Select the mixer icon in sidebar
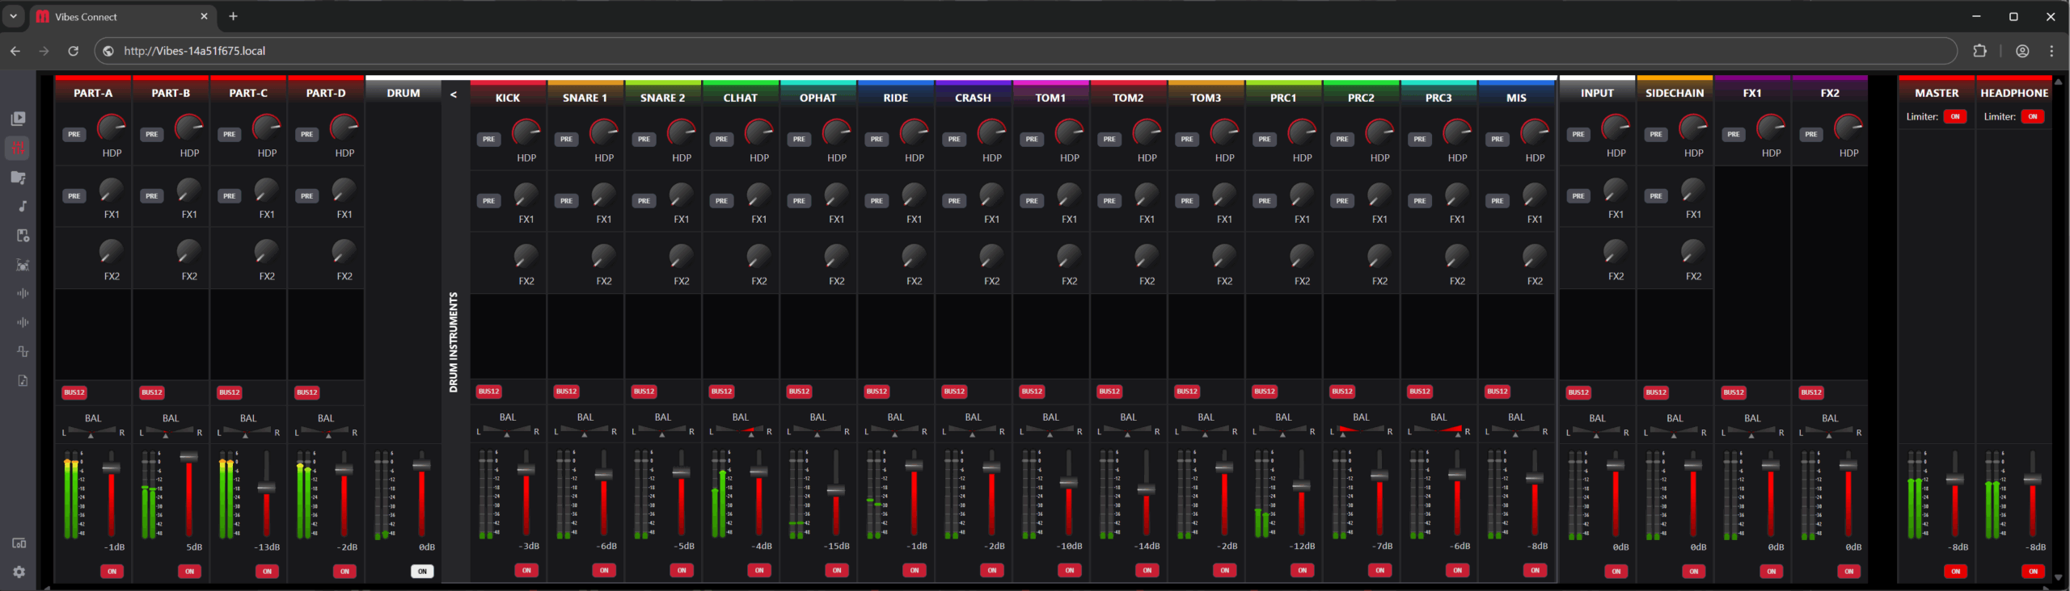2070x591 pixels. 18,148
